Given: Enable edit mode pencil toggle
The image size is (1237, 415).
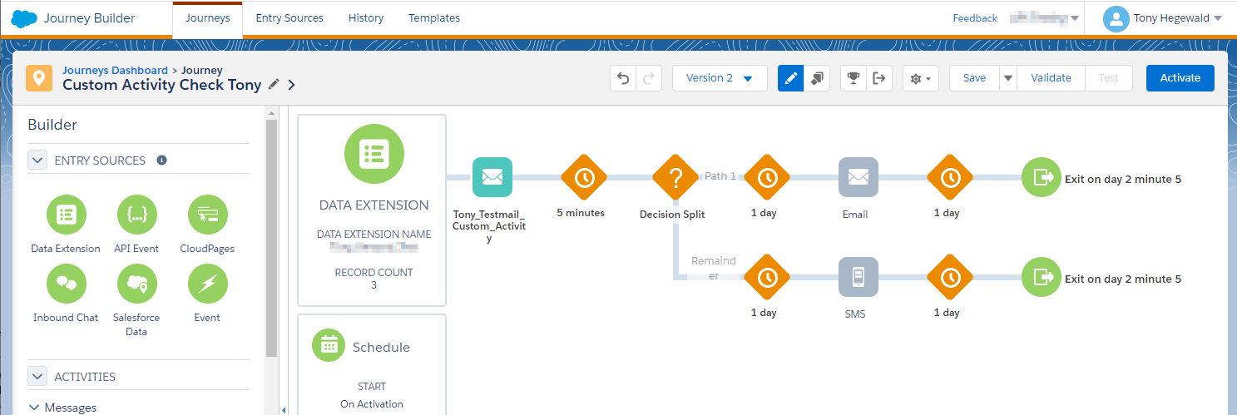Looking at the screenshot, I should coord(790,78).
